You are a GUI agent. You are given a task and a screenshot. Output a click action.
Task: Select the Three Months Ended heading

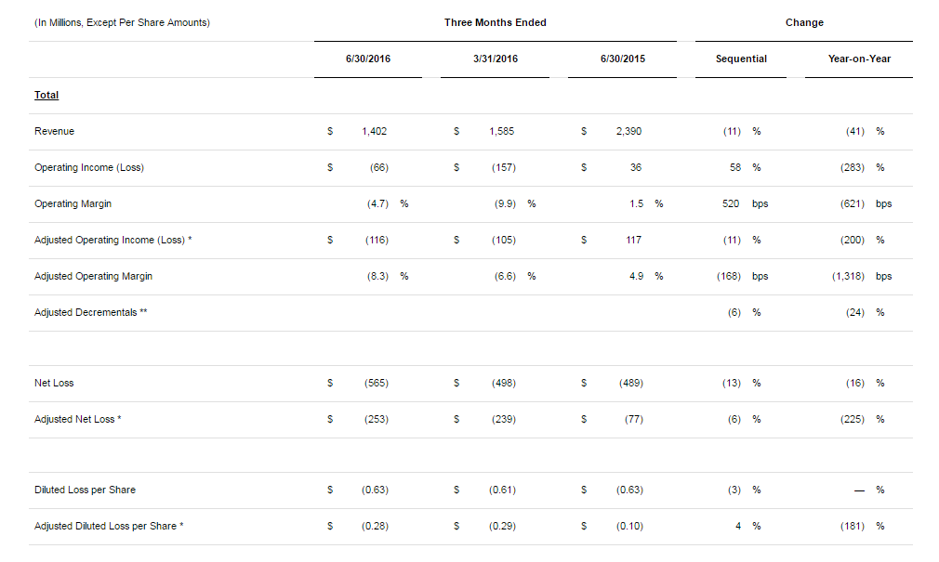(495, 22)
